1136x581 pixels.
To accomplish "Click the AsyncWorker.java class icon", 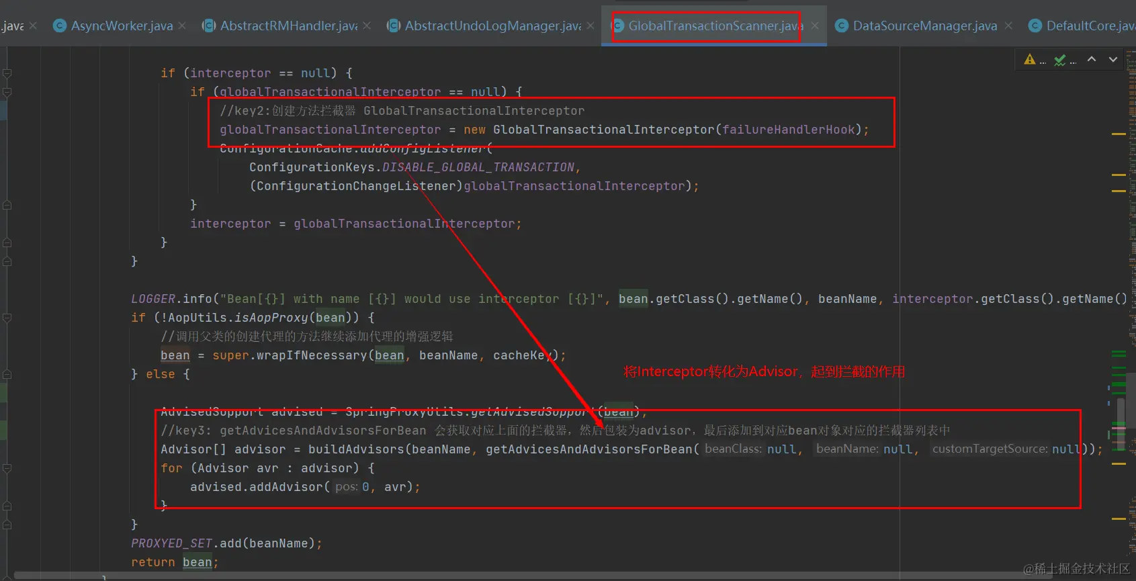I will [x=60, y=26].
